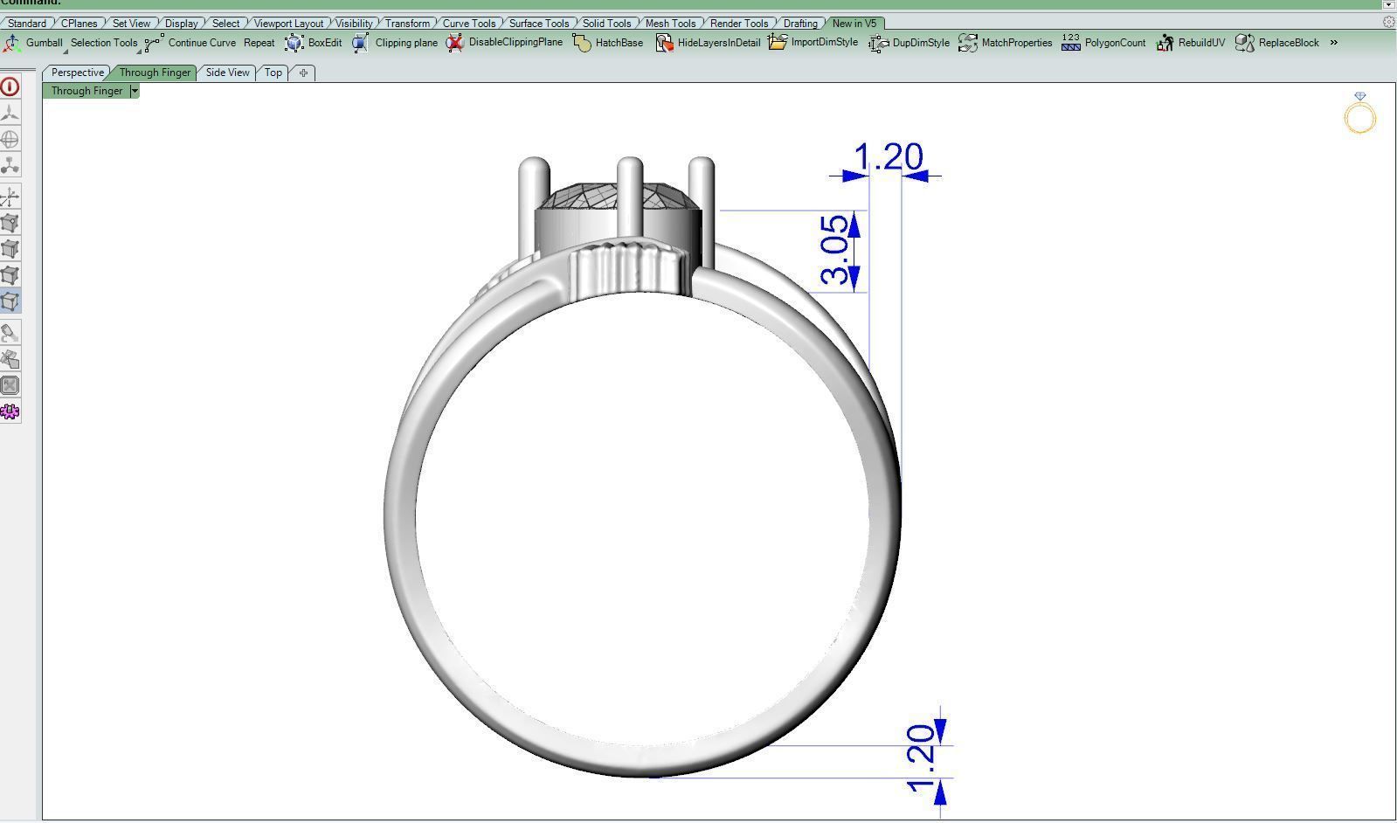Expand the toolbar overflow chevron
This screenshot has width=1397, height=823.
coord(1333,43)
